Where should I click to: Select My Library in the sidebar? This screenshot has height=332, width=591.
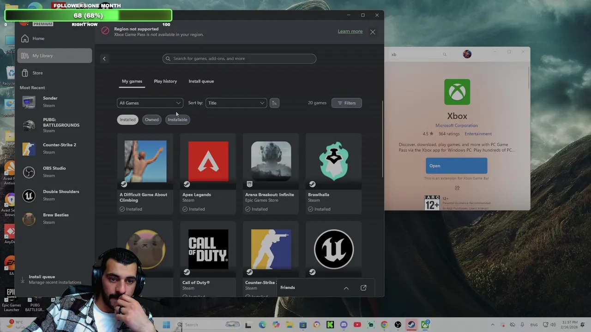[x=54, y=56]
